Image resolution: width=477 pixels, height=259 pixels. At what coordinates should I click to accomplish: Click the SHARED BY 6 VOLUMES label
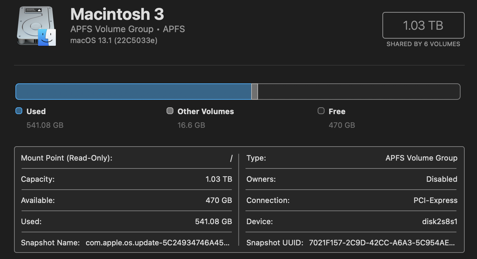point(423,44)
